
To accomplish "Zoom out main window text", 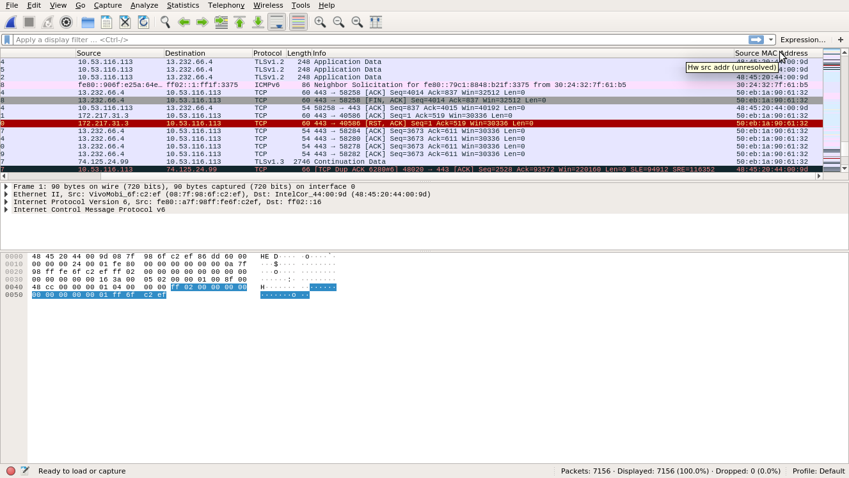I will [338, 22].
